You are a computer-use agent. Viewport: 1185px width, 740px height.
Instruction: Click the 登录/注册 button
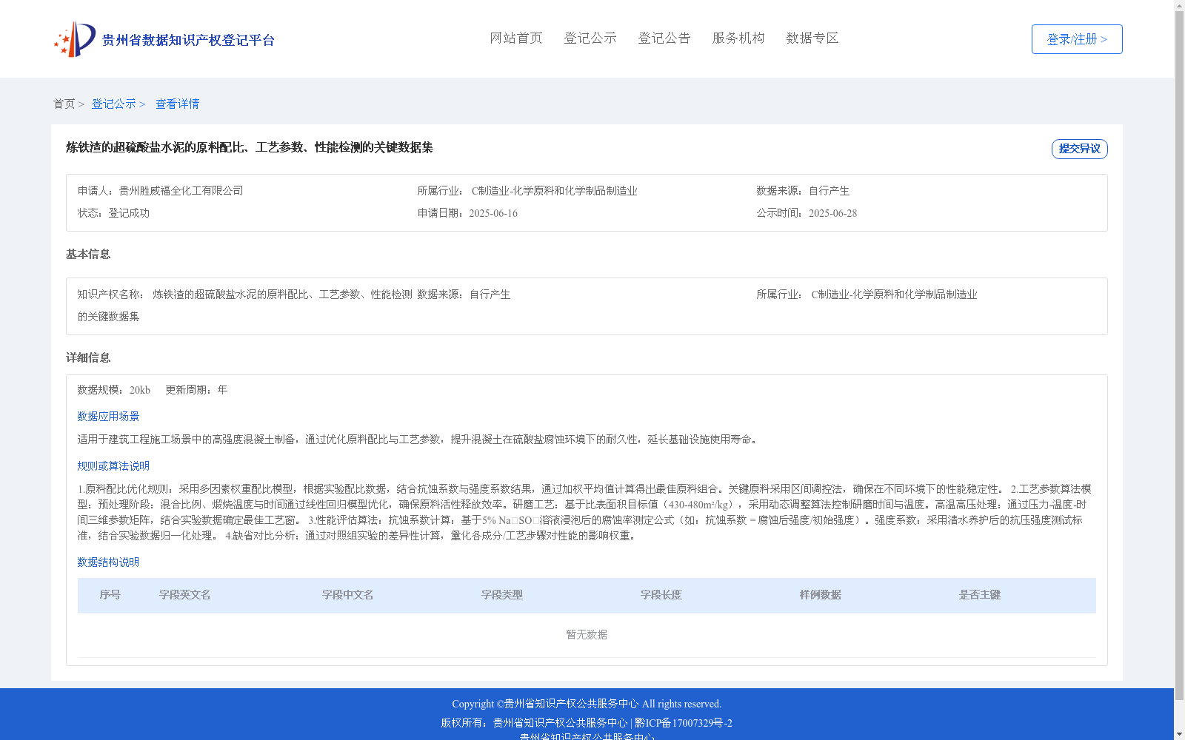(1077, 39)
